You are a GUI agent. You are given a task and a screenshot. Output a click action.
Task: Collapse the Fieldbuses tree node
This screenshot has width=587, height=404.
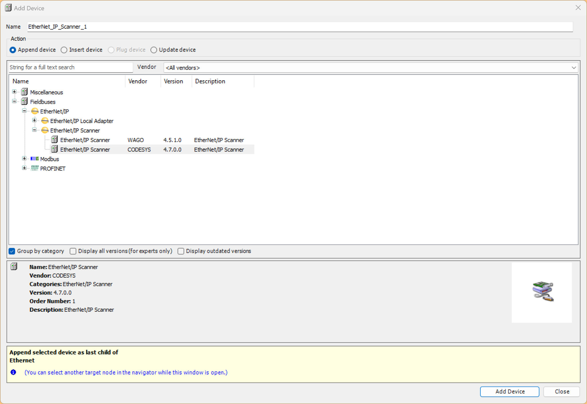click(14, 101)
